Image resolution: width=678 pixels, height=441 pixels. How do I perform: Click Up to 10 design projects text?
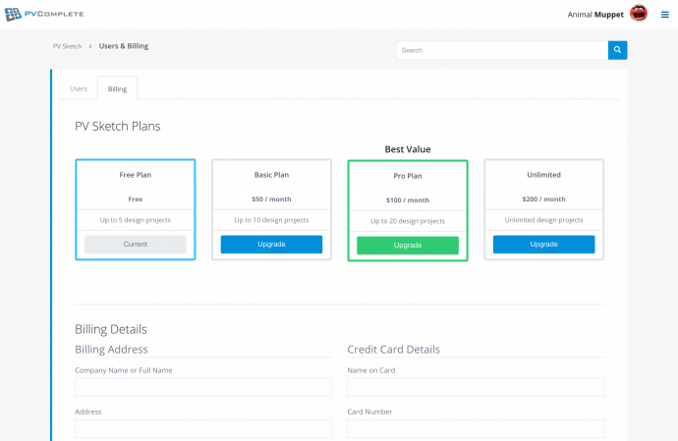271,220
